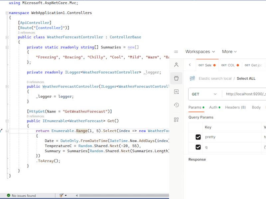
Task: Click the Range method in the return statement
Action: [x=81, y=131]
